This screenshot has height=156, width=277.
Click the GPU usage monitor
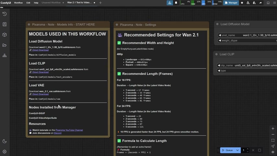(x=206, y=3)
